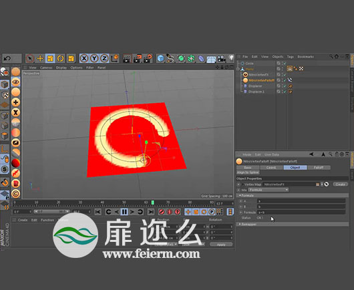Viewport: 354px width, 290px height.
Task: Go to the end of animation
Action: click(x=151, y=212)
